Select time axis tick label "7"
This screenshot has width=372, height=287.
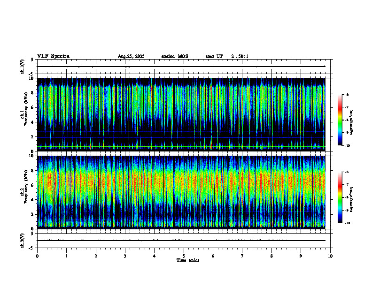click(x=242, y=256)
